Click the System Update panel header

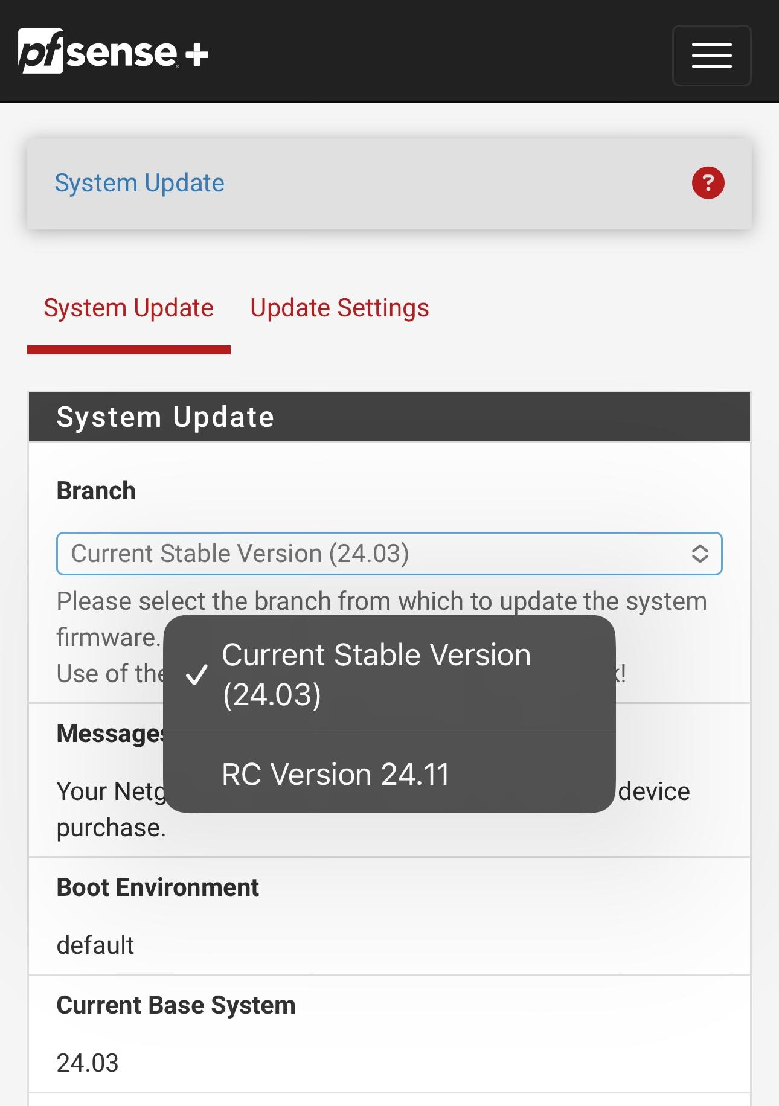coord(389,417)
